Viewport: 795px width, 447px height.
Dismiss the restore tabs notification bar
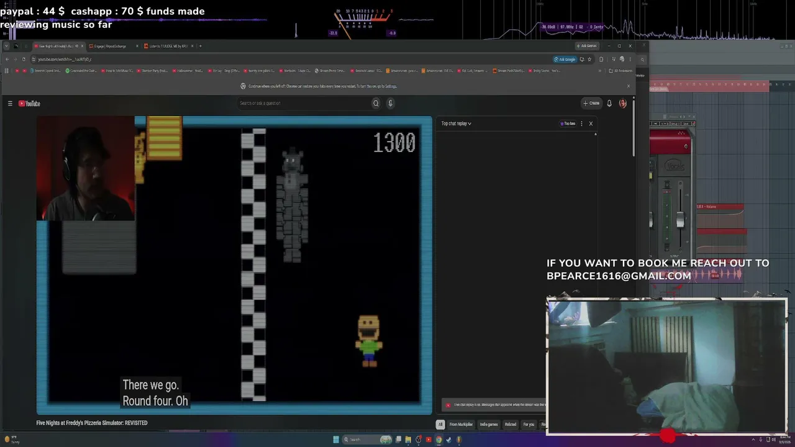pyautogui.click(x=628, y=86)
